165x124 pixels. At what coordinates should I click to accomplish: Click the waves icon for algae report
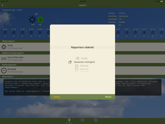point(4,59)
